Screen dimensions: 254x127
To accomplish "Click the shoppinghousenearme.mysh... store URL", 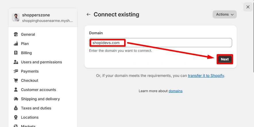I will [x=47, y=21].
